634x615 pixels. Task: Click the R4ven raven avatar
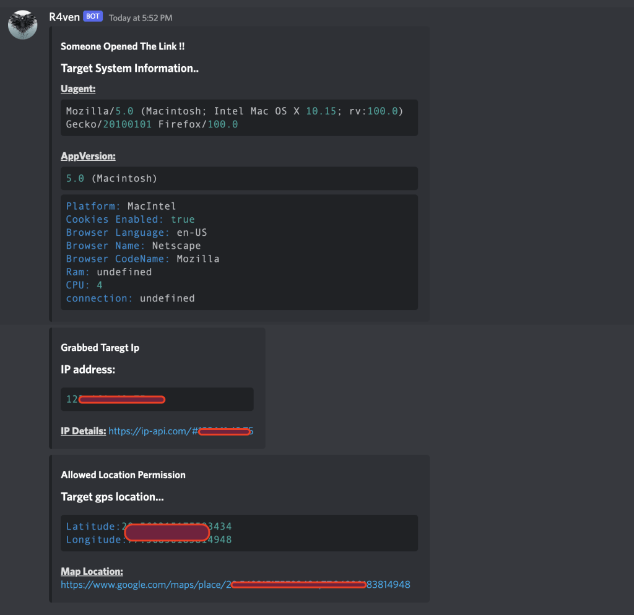point(22,25)
